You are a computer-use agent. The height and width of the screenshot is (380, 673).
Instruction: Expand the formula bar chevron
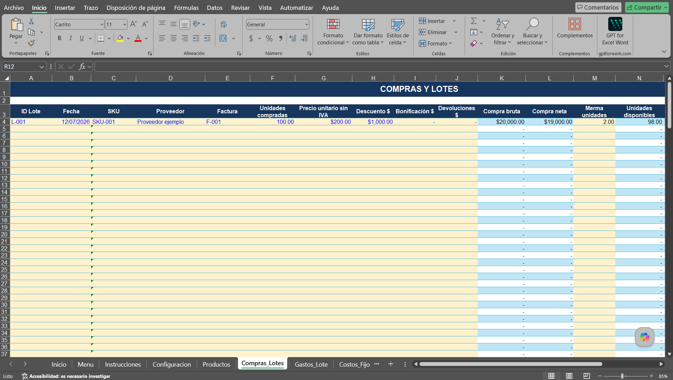click(x=666, y=66)
